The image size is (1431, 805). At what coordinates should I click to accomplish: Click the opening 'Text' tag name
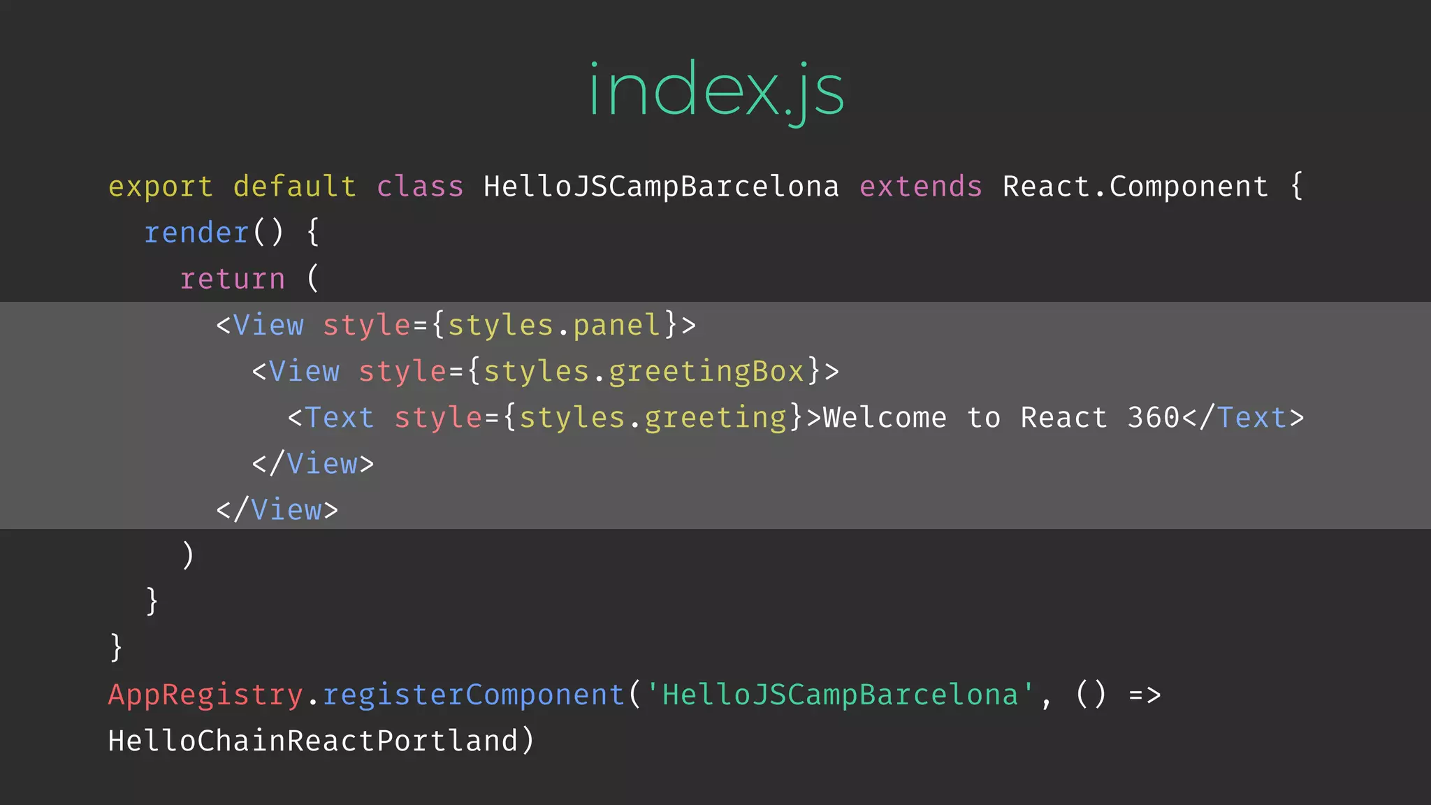(x=339, y=417)
